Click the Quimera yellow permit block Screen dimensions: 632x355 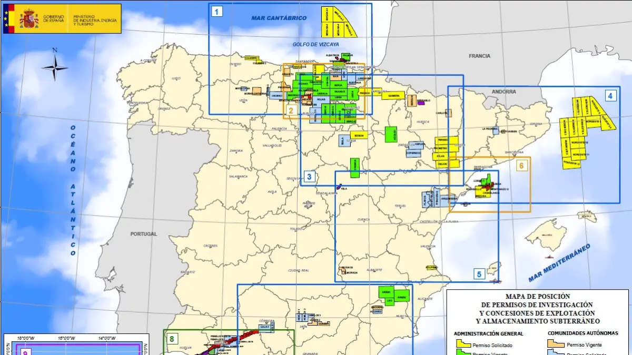click(393, 96)
